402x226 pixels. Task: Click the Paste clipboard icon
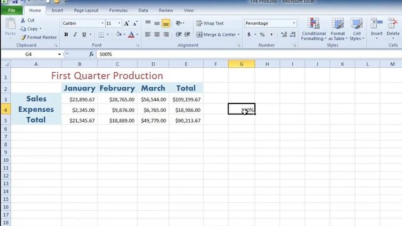(x=10, y=24)
